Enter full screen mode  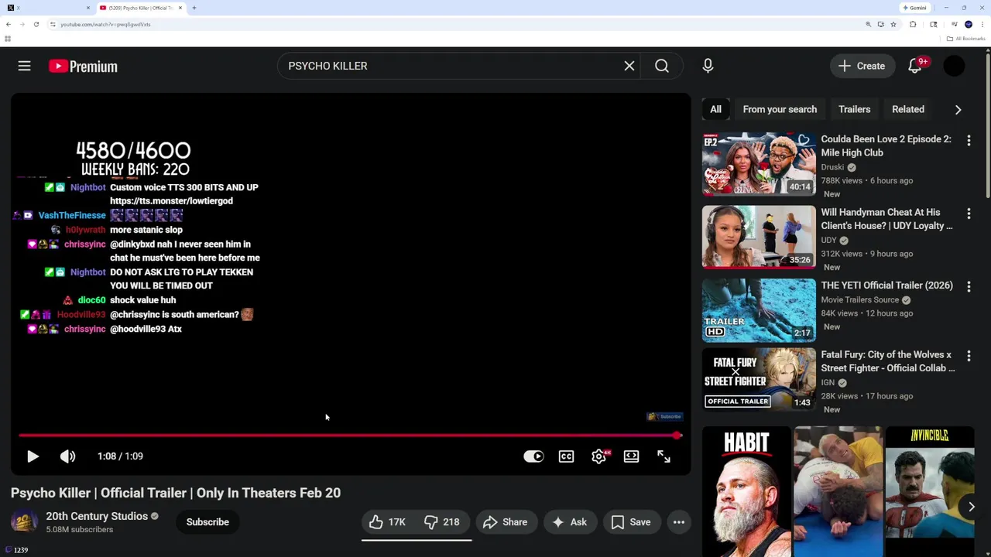tap(664, 456)
